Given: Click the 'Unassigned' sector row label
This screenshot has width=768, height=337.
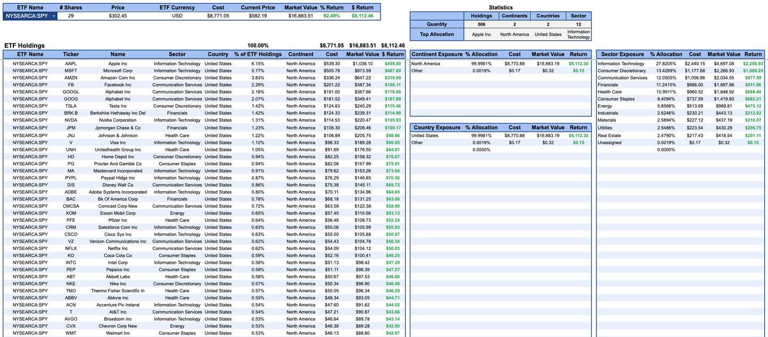Looking at the screenshot, I should (609, 142).
